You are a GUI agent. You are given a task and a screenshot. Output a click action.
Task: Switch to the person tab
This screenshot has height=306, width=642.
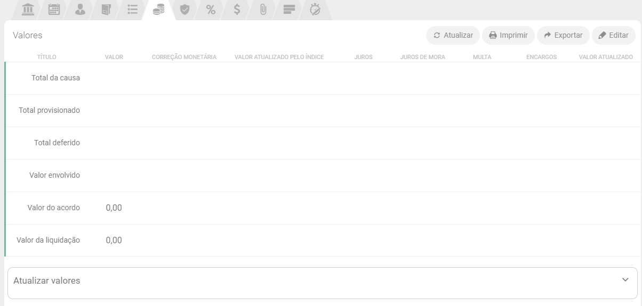pos(80,9)
